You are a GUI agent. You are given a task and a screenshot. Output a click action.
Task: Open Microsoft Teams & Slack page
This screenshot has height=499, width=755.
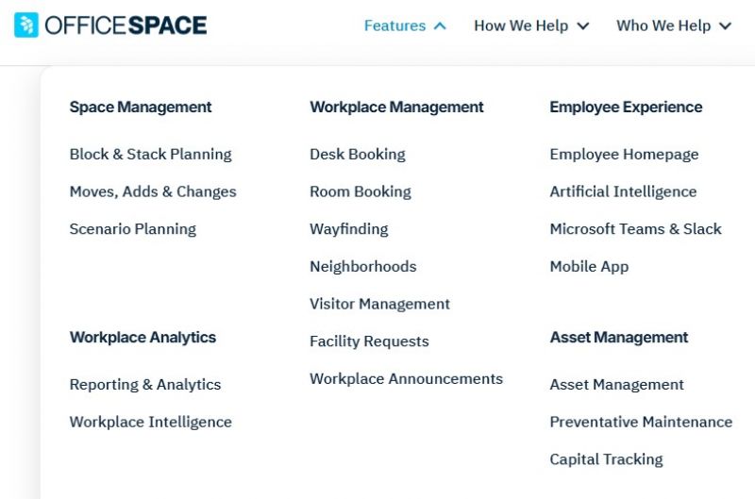point(636,229)
